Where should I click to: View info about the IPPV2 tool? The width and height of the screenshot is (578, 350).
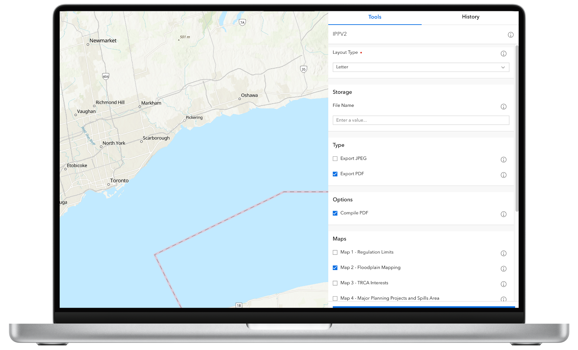[x=510, y=35]
